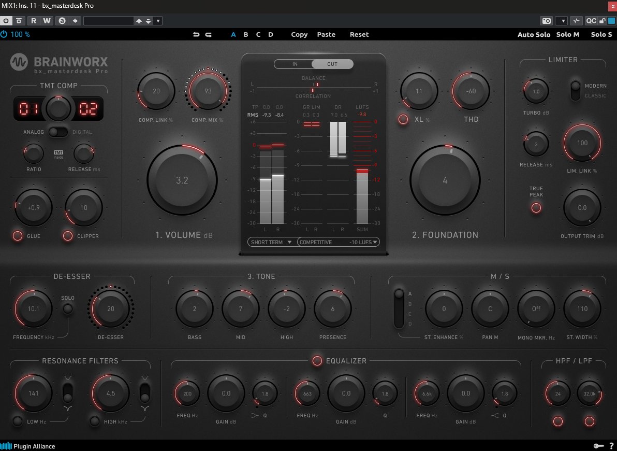Toggle the GLUE button

coord(18,236)
